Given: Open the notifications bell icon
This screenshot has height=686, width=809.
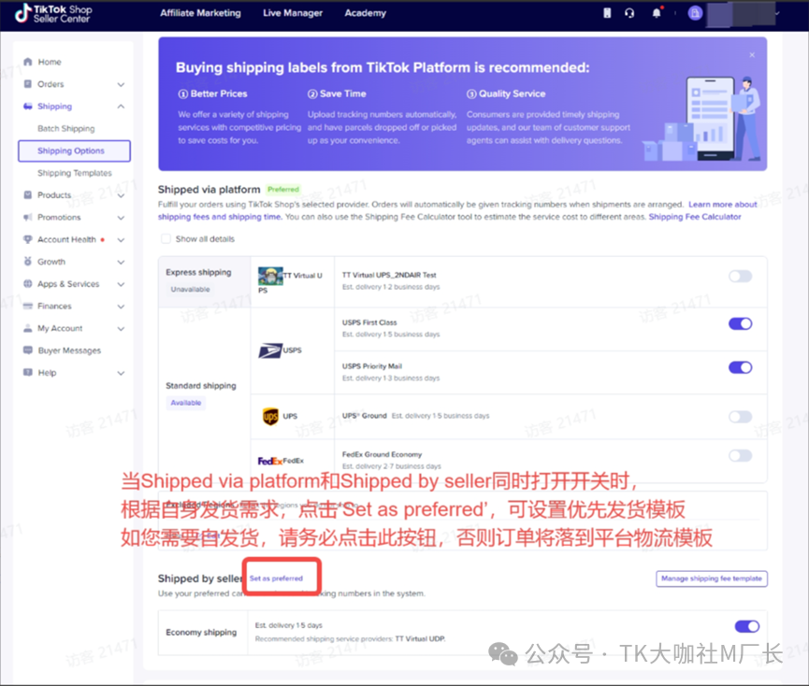Looking at the screenshot, I should tap(656, 13).
